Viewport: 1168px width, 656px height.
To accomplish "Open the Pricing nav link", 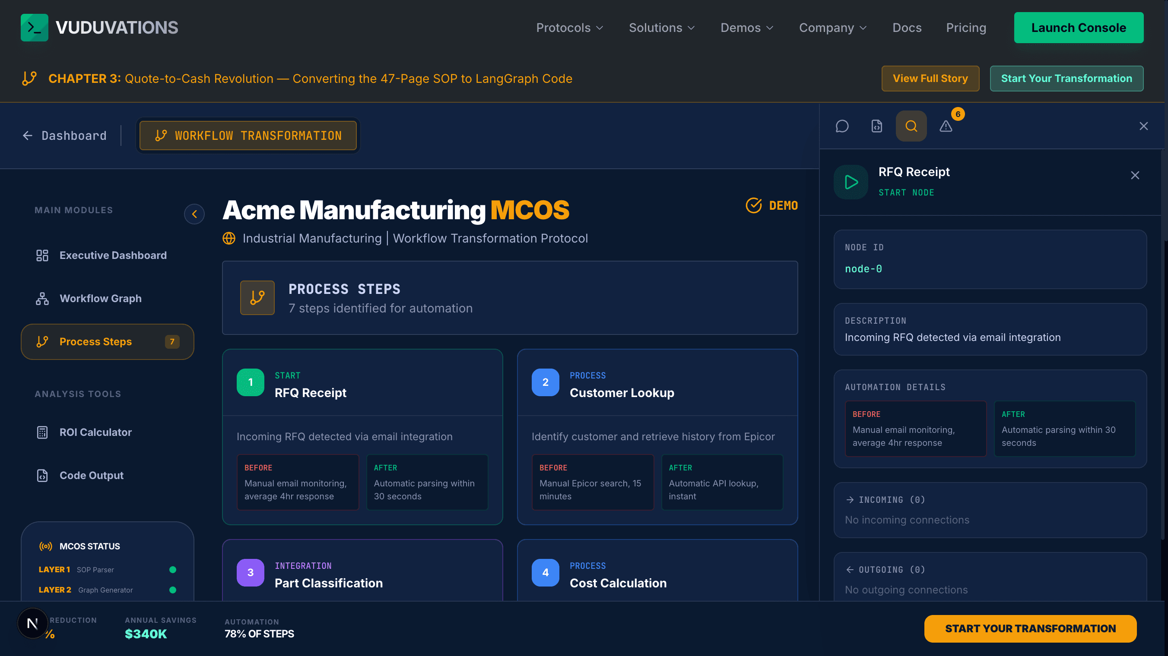I will [x=966, y=28].
